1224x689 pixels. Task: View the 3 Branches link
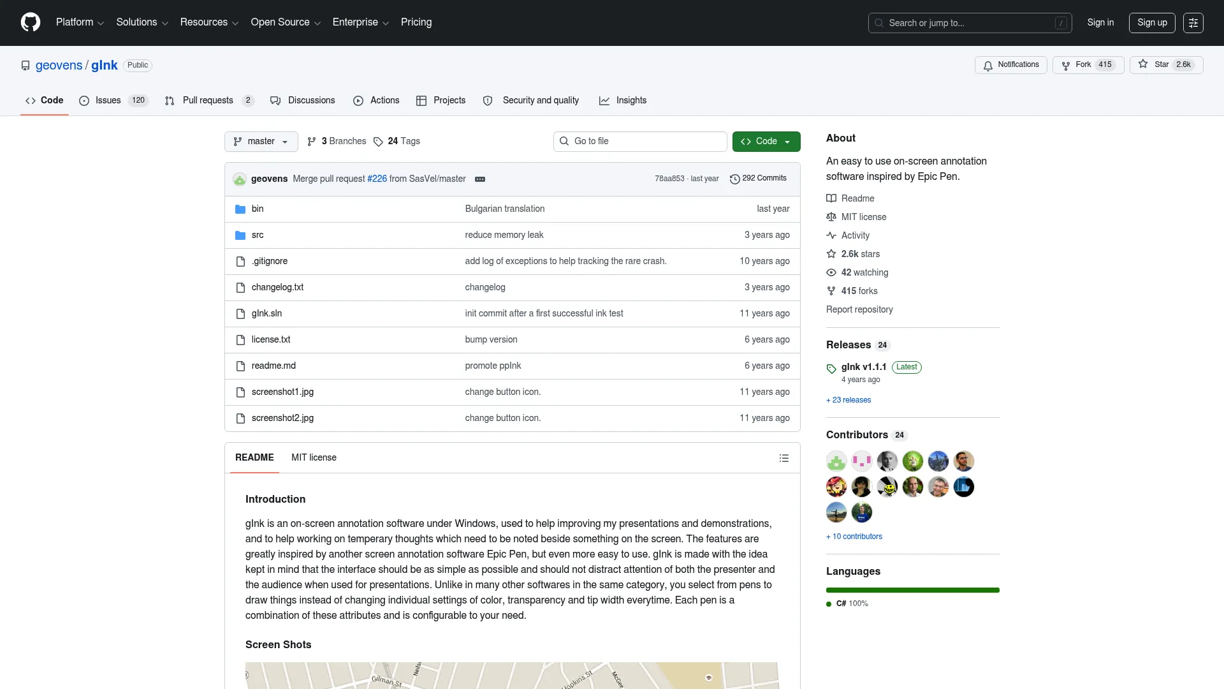(x=337, y=142)
